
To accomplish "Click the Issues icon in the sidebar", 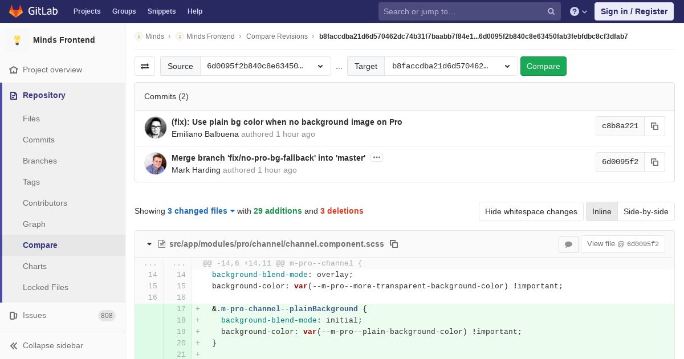I will 14,315.
